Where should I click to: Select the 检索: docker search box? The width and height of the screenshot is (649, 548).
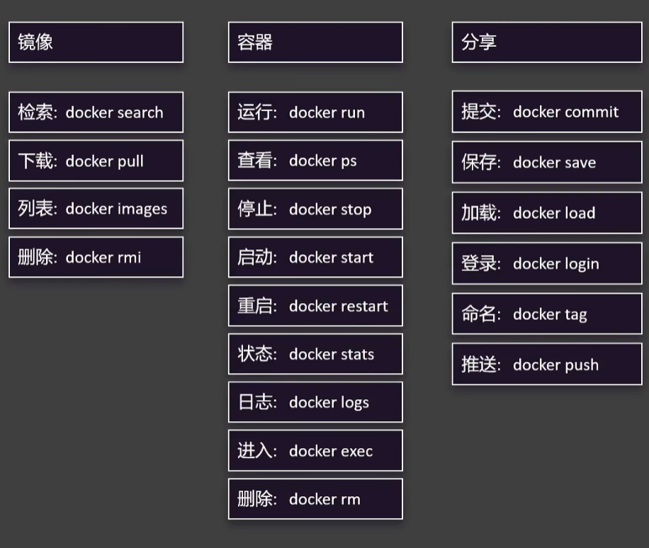pos(96,112)
